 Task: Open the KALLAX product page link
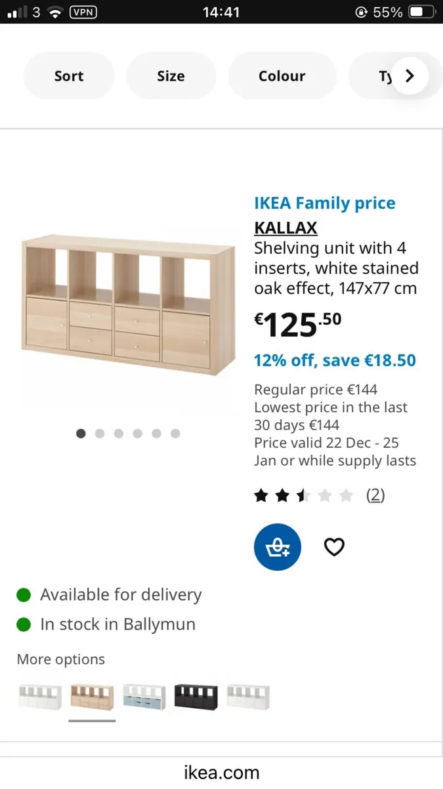click(x=285, y=228)
